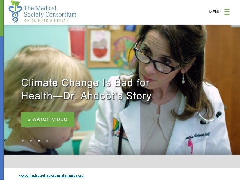Viewport: 240px width, 180px height.
Task: Click the stethoscope on doctor's shoulder
Action: point(210,118)
